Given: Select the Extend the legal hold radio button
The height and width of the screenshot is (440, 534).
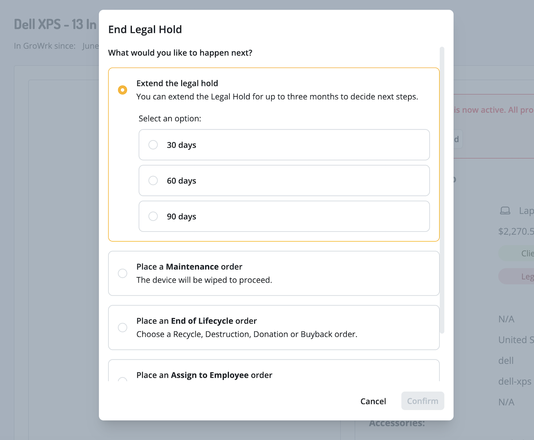Looking at the screenshot, I should click(x=122, y=90).
